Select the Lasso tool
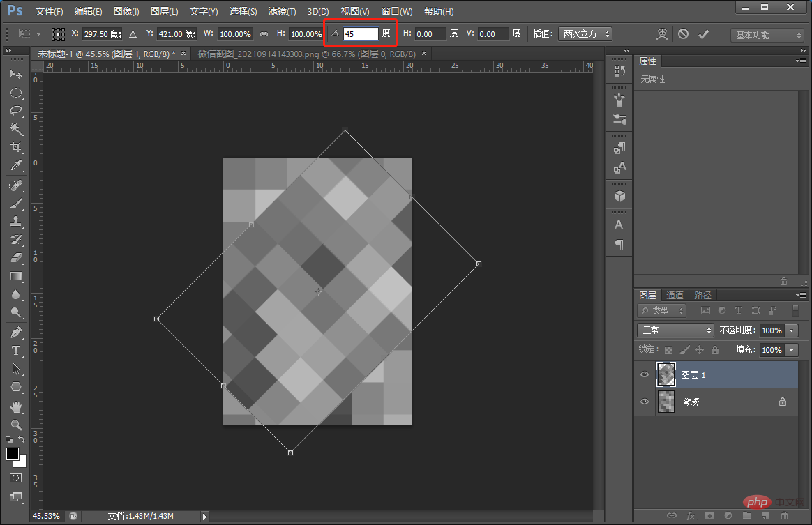The height and width of the screenshot is (525, 812). 16,110
